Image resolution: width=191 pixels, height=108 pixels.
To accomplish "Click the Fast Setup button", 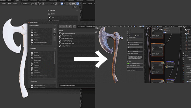I will [135, 43].
